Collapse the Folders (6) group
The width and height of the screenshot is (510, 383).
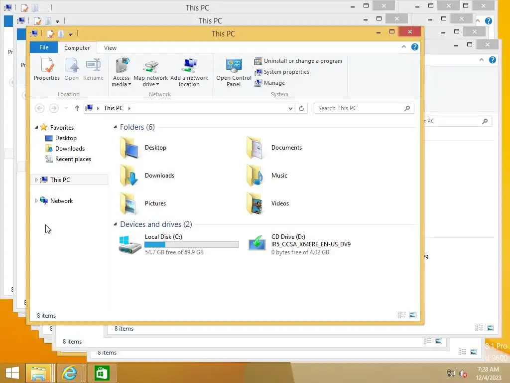(x=115, y=127)
